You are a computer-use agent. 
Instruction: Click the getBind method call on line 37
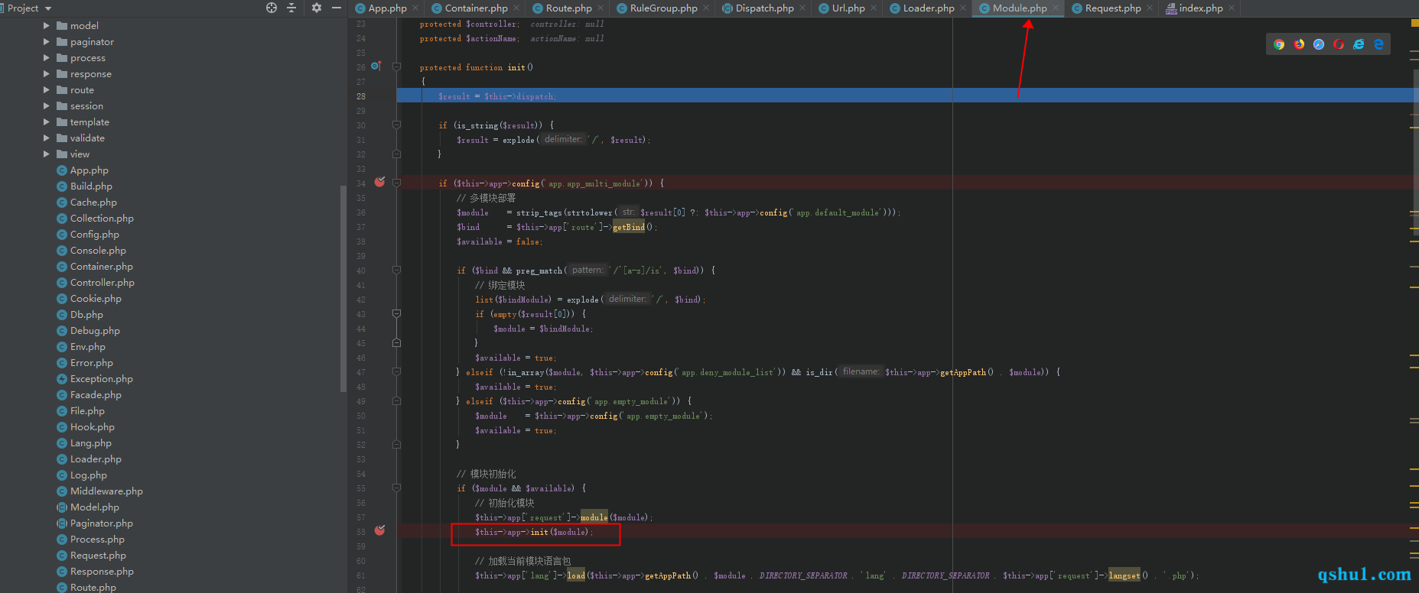point(629,227)
